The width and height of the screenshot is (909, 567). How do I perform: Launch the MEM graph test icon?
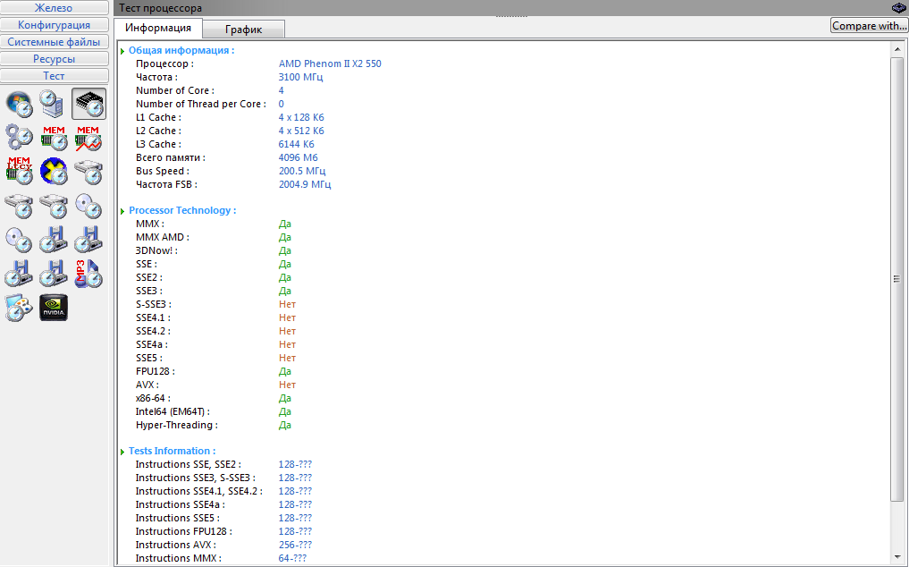pos(88,138)
